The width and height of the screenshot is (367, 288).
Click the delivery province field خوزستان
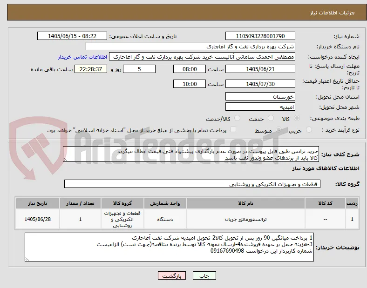pos(260,97)
